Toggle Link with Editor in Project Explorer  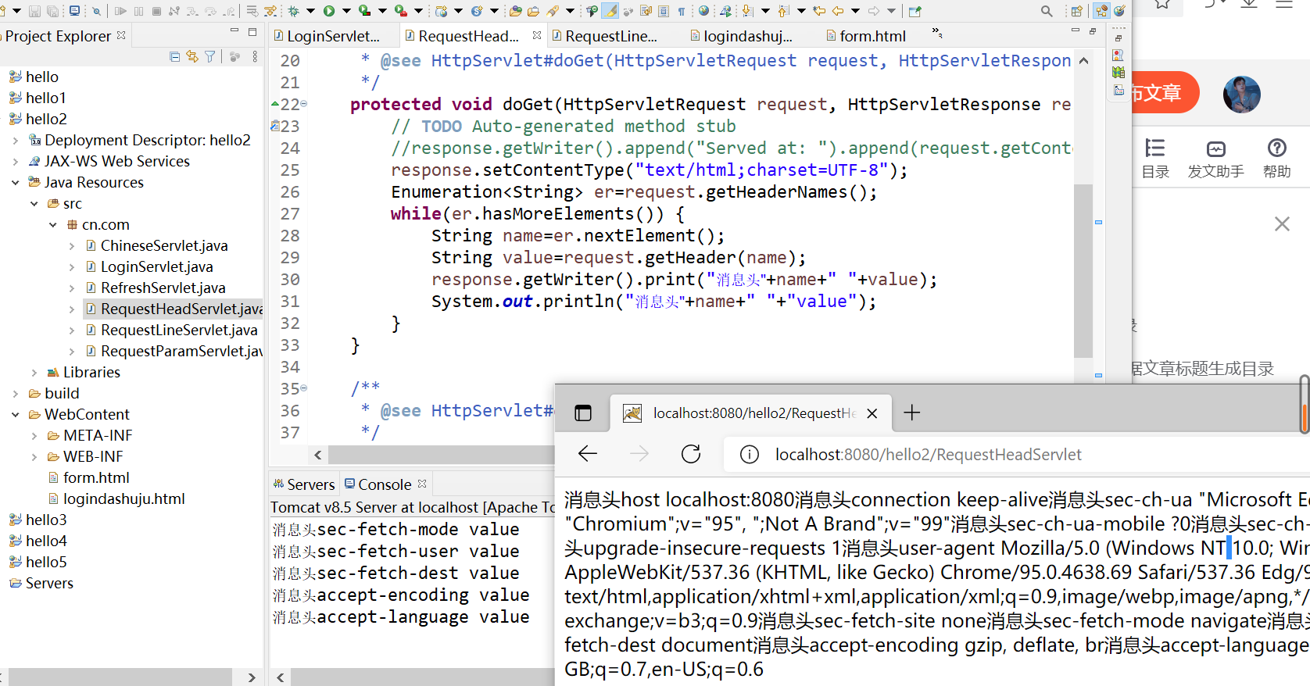(x=191, y=56)
